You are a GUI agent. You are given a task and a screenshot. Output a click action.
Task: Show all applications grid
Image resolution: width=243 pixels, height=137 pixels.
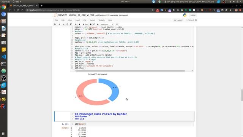[4, 134]
